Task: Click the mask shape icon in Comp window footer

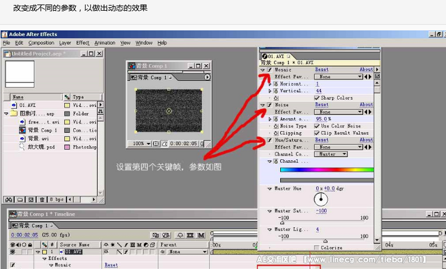Action: coord(164,144)
